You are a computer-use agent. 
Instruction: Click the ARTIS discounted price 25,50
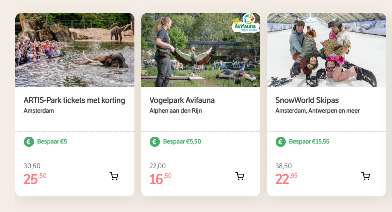coord(35,179)
